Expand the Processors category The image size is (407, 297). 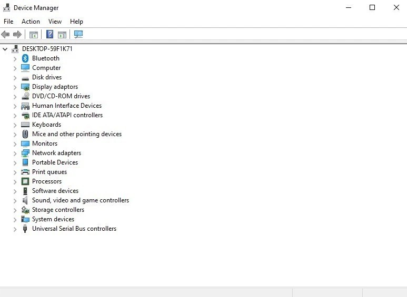(15, 182)
